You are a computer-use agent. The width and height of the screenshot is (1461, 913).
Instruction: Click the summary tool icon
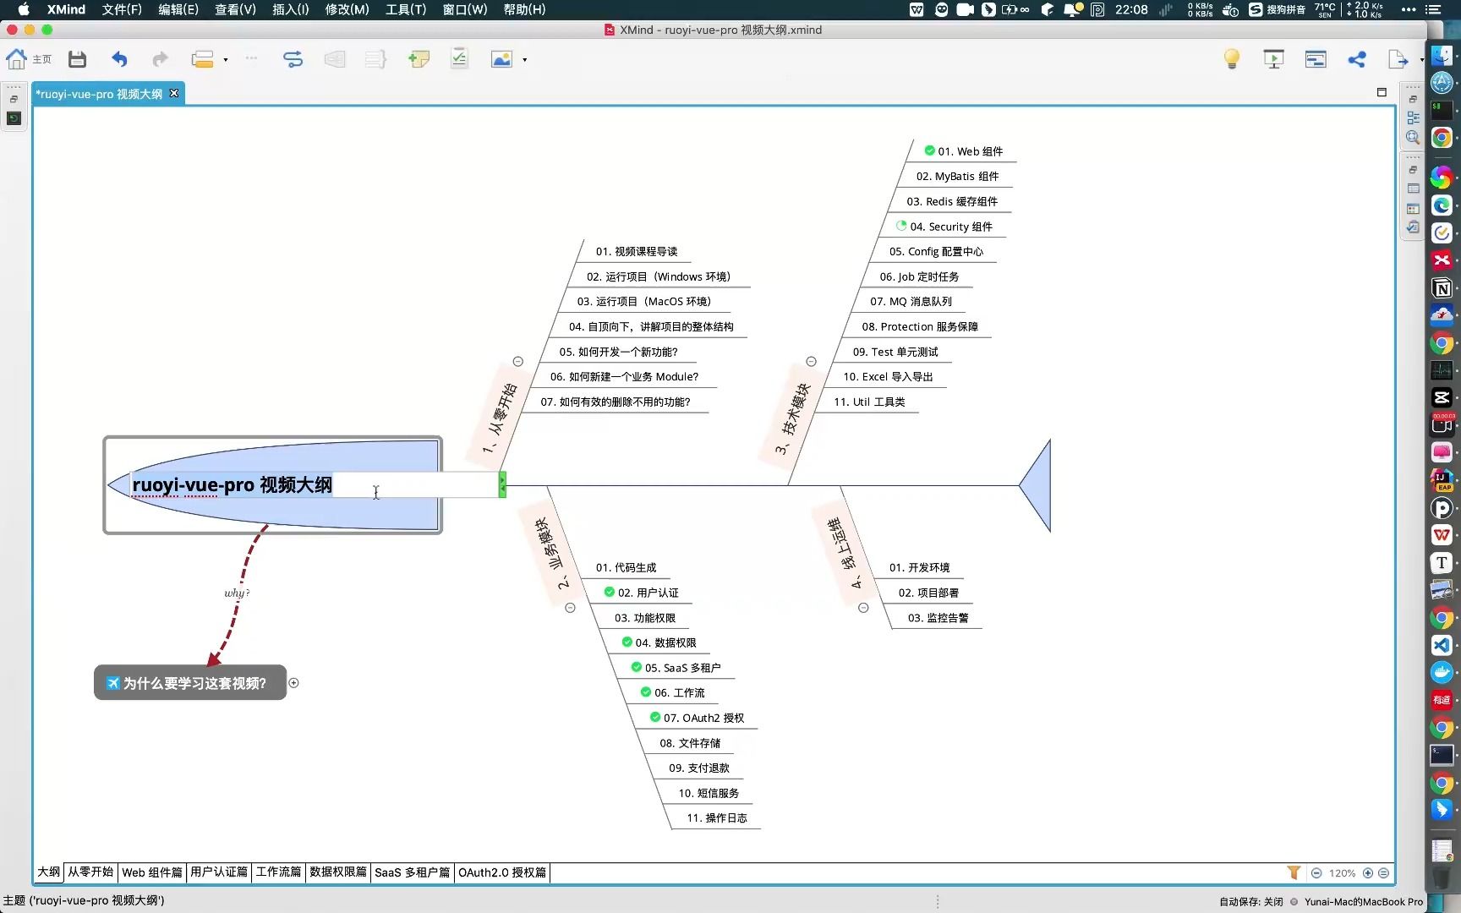click(375, 59)
